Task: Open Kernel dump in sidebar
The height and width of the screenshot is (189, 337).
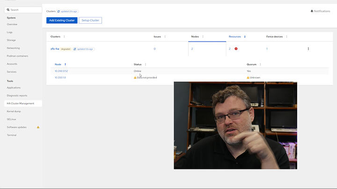Action: [14, 112]
